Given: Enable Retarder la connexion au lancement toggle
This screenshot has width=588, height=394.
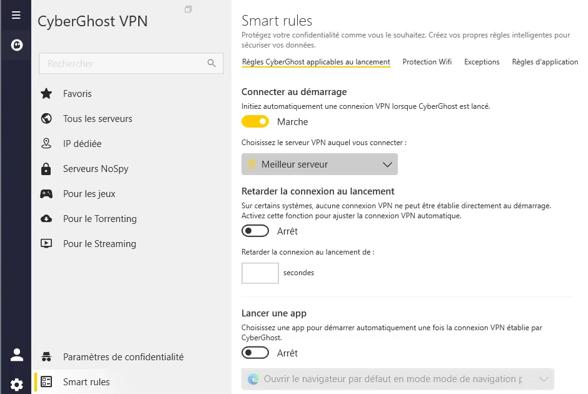Looking at the screenshot, I should pos(255,231).
